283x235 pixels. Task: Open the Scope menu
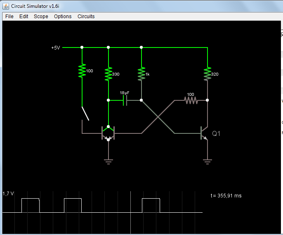41,17
